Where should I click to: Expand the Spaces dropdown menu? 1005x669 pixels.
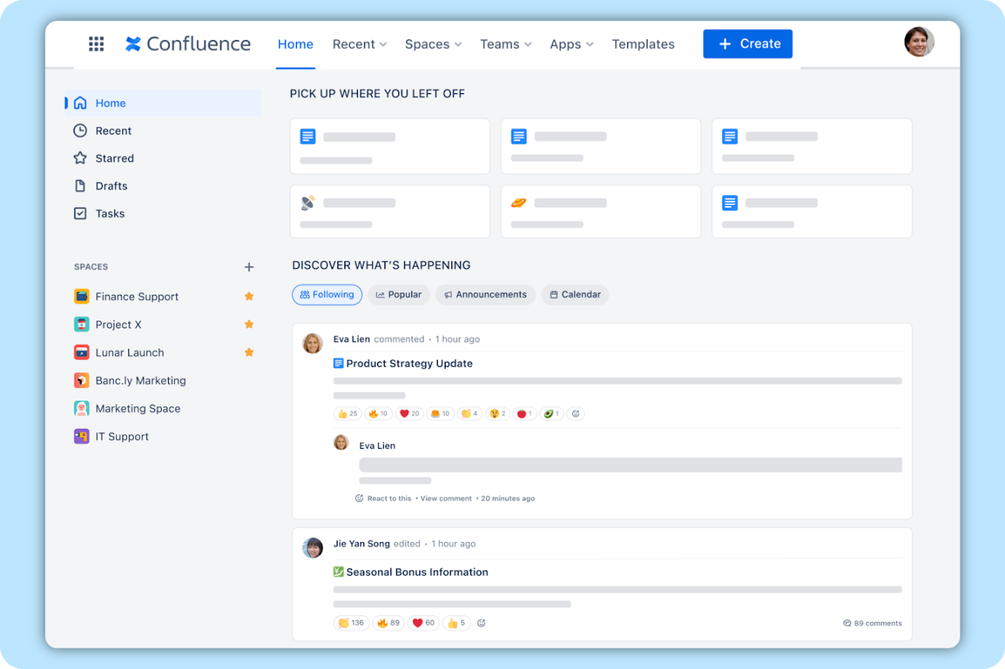point(433,44)
